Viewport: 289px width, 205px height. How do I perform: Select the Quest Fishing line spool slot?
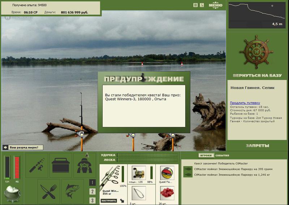pyautogui.click(x=167, y=174)
